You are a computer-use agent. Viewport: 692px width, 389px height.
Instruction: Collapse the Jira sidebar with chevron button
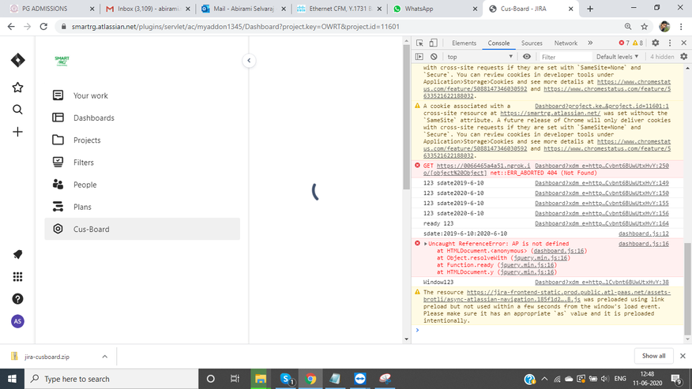click(x=249, y=61)
